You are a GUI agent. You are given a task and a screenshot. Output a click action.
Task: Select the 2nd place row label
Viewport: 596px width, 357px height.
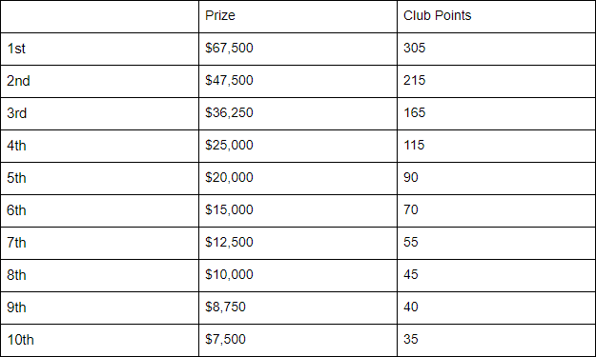point(99,81)
